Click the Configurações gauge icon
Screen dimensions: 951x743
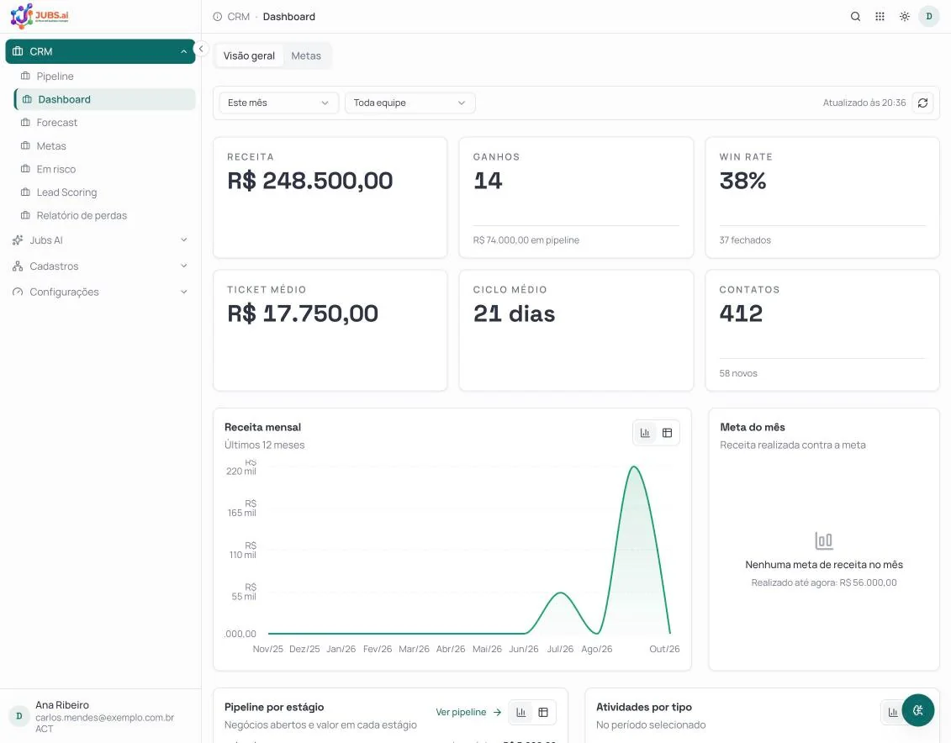coord(18,292)
